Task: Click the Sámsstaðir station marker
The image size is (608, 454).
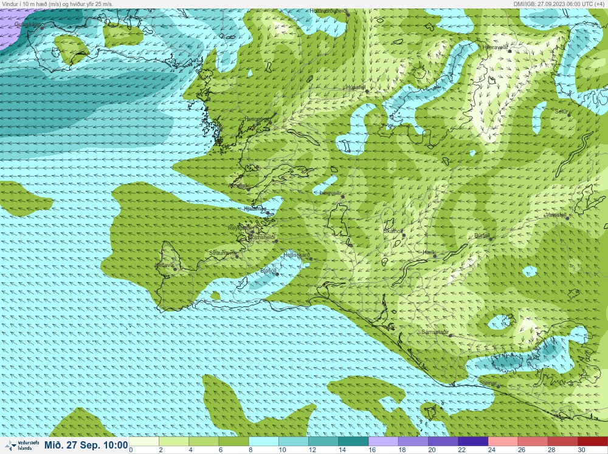Action: pos(450,336)
